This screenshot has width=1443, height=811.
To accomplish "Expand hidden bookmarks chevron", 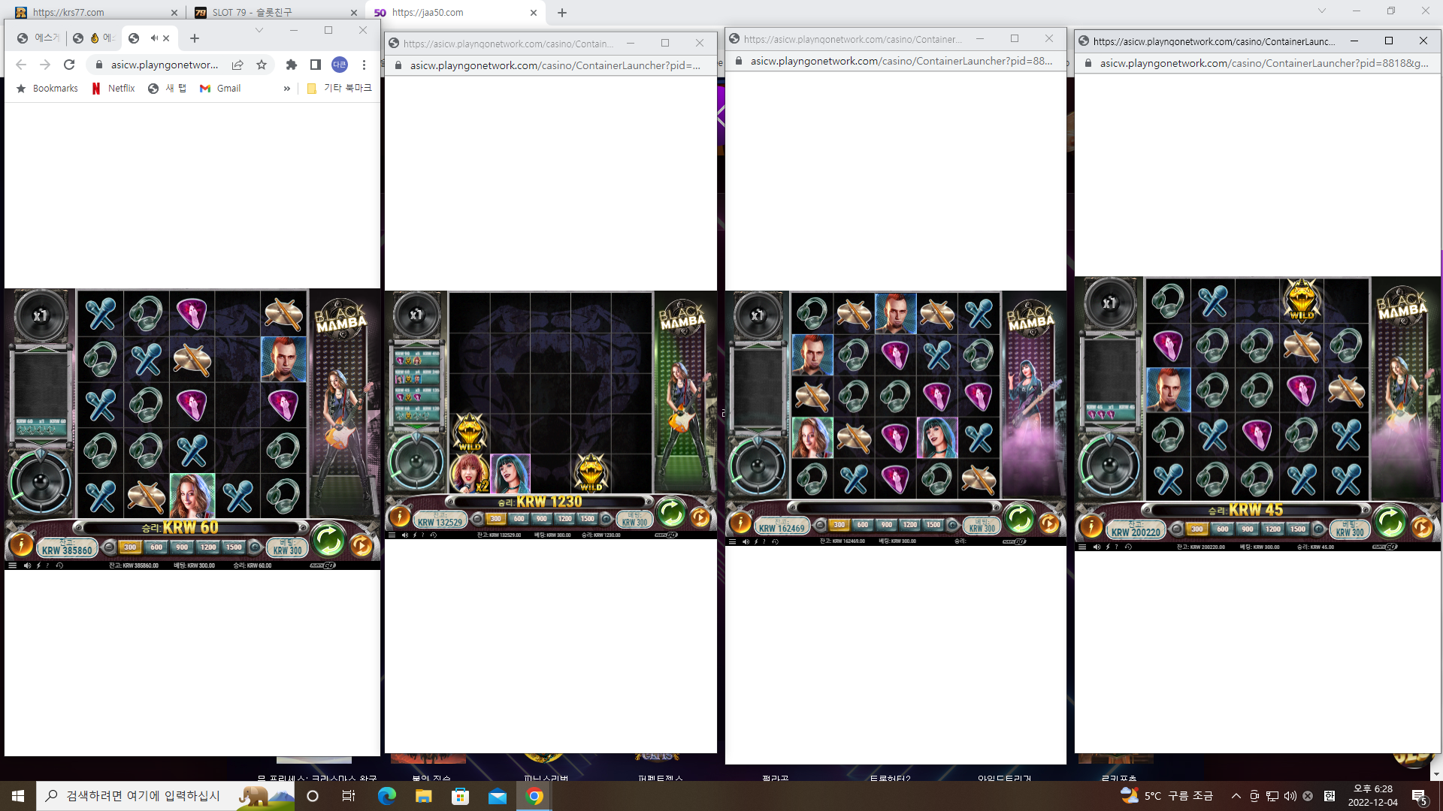I will coord(286,89).
